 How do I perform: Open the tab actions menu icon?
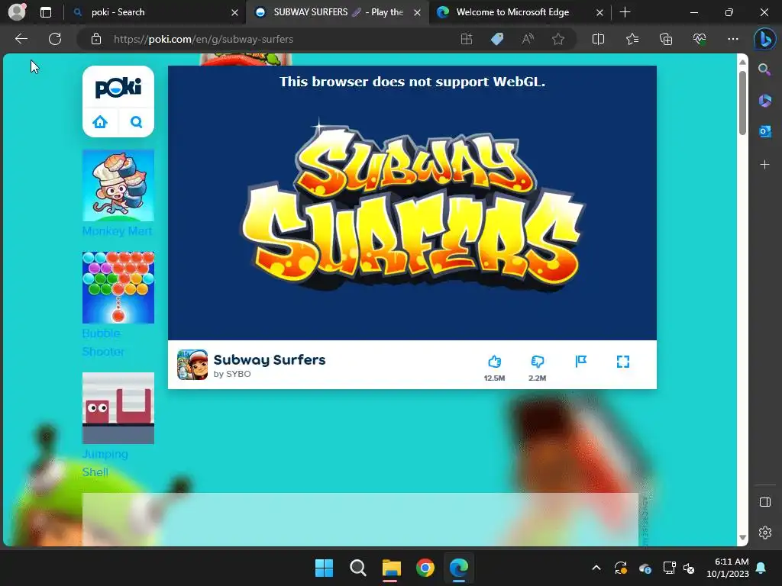click(x=46, y=12)
